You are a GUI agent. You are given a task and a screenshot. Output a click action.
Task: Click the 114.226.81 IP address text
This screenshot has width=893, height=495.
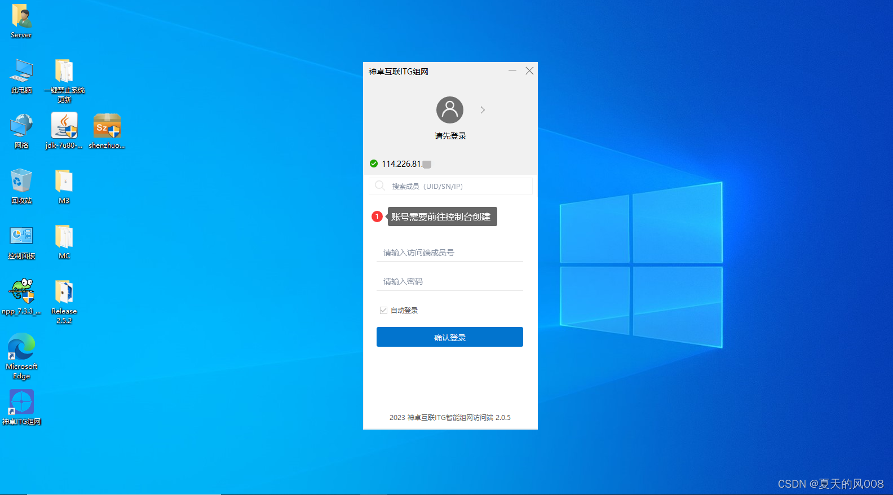[406, 164]
